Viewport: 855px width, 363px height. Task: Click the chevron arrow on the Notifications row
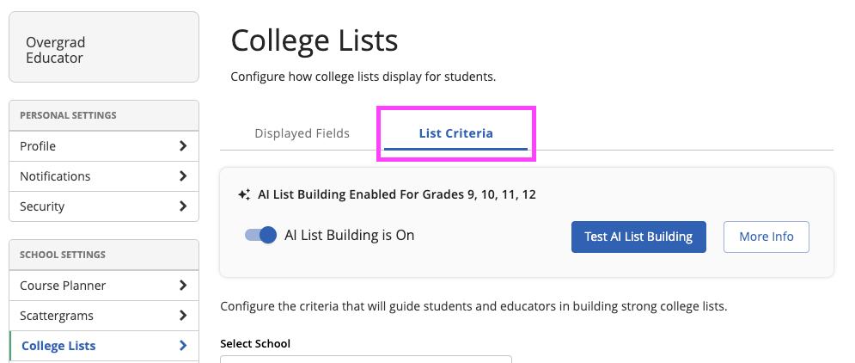coord(182,176)
